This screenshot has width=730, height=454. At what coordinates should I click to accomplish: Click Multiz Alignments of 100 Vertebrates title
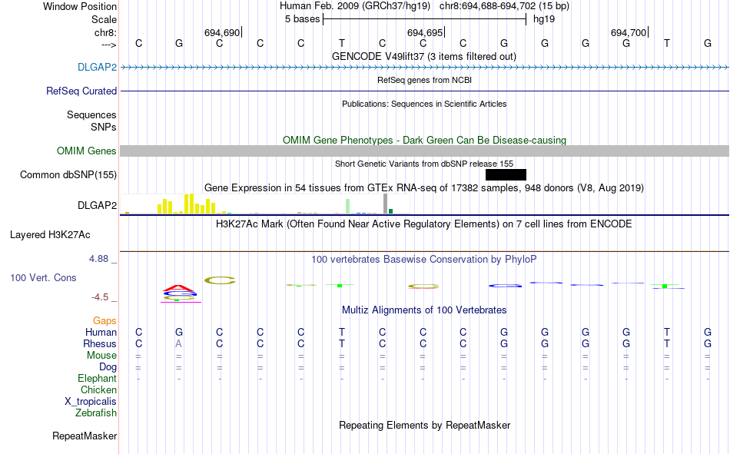(x=424, y=310)
